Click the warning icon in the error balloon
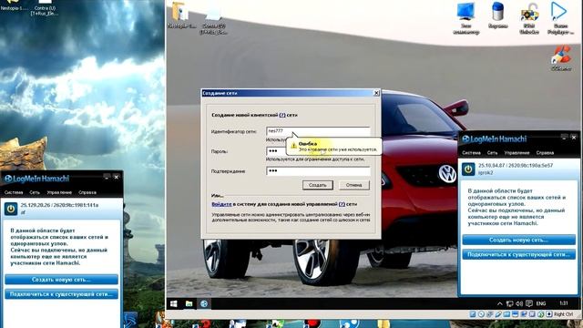The image size is (583, 328). coord(293,146)
